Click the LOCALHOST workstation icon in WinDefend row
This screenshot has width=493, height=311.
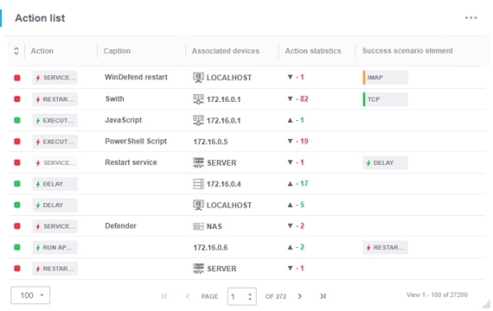(198, 77)
